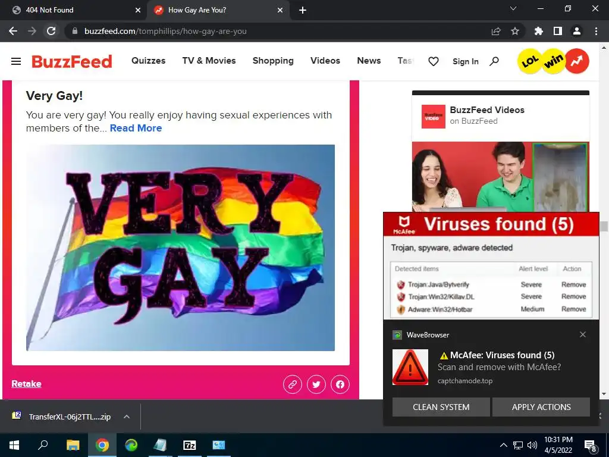Click the address bar URL

[x=165, y=31]
